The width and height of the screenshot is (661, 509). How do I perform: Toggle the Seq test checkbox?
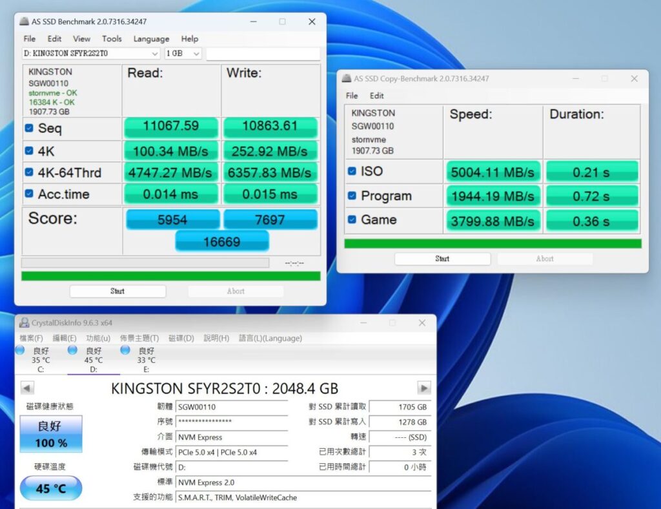point(29,128)
